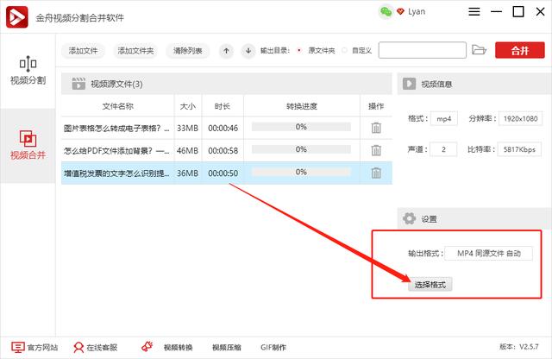Viewport: 552px width, 359px height.
Task: Click the 00:00:46 duration cell
Action: click(223, 129)
